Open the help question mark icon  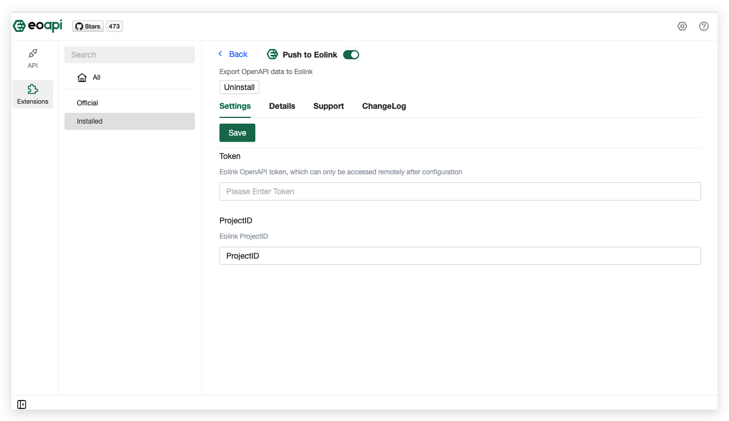(704, 26)
